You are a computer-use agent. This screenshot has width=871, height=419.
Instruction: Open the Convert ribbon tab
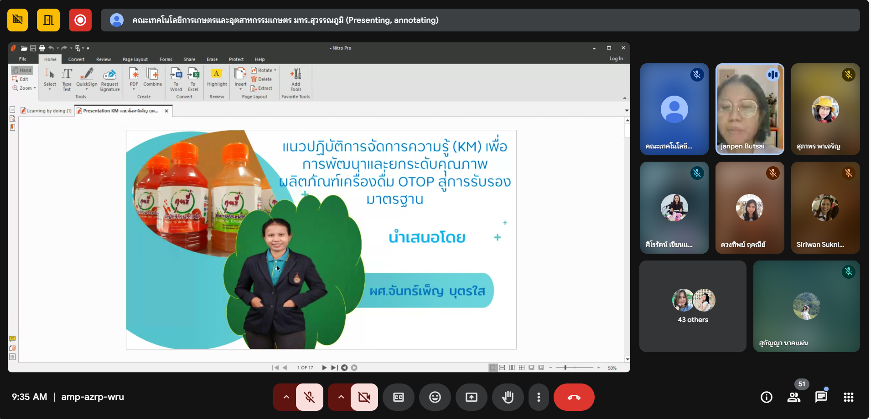tap(76, 59)
